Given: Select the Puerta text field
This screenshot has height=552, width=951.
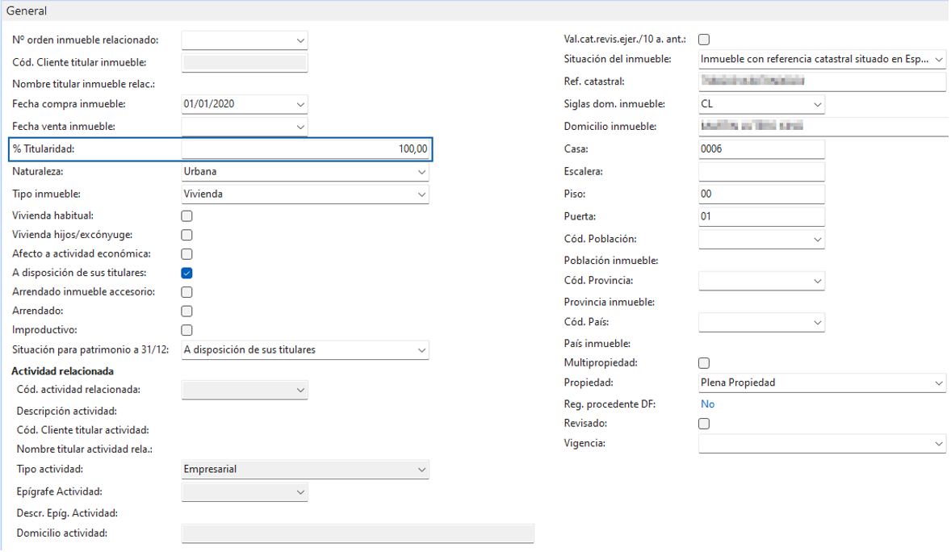Looking at the screenshot, I should pyautogui.click(x=761, y=216).
